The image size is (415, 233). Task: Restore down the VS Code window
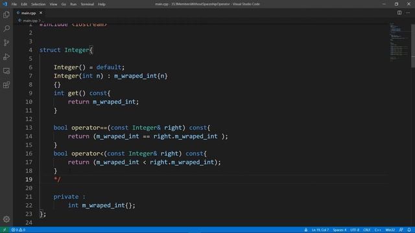click(396, 4)
